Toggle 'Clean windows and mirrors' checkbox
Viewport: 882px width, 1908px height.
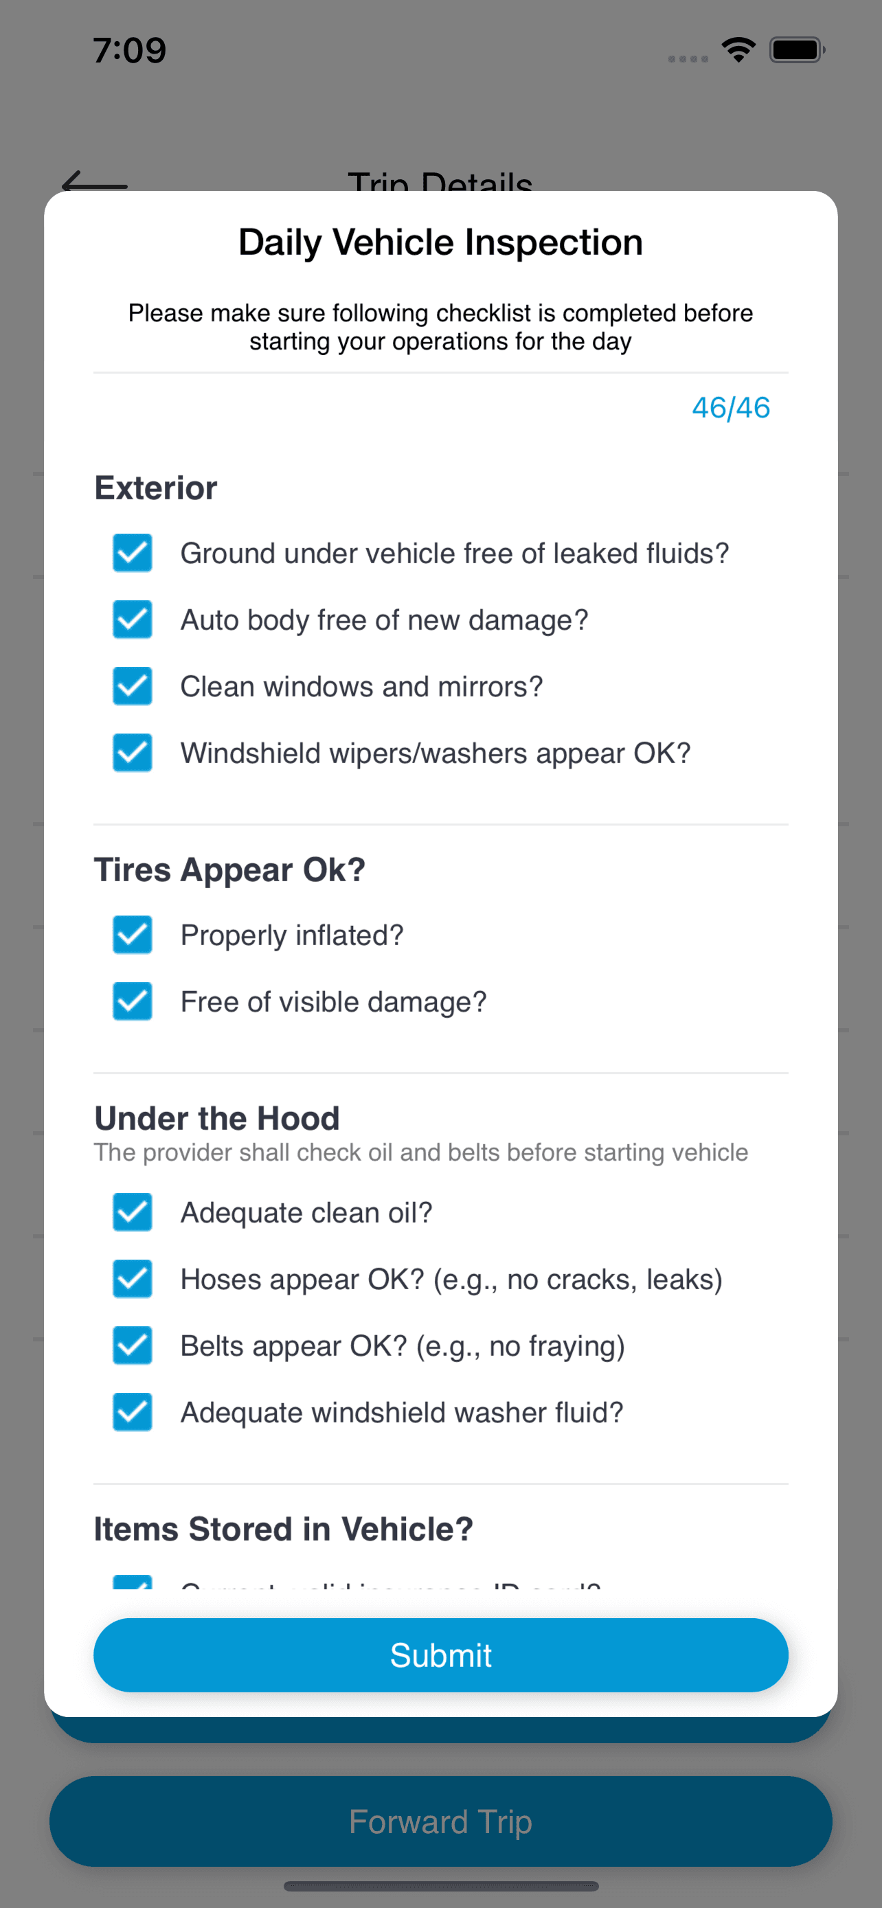coord(133,687)
